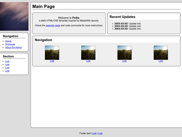Click the Footer text label
Image resolution: width=182 pixels, height=137 pixels.
85,133
